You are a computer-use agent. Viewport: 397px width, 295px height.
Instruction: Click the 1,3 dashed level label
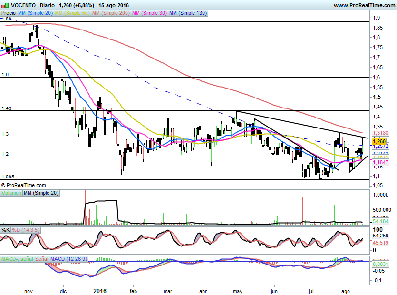pyautogui.click(x=5, y=134)
